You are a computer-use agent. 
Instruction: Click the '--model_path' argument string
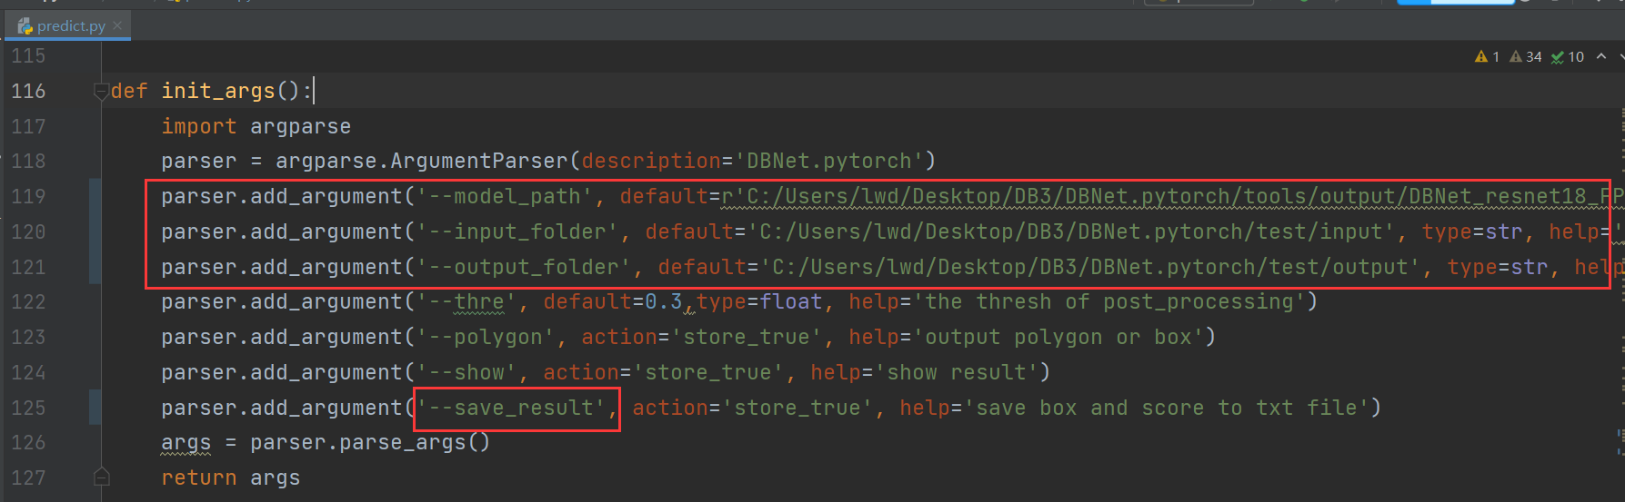[x=504, y=196]
